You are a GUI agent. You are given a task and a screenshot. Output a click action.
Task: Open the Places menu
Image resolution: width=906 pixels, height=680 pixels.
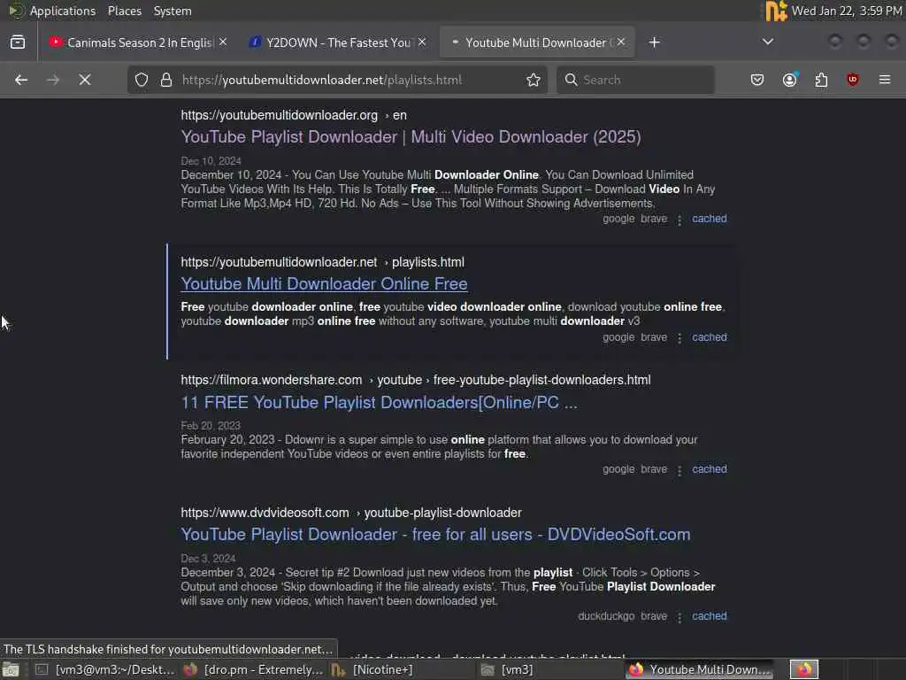tap(124, 11)
